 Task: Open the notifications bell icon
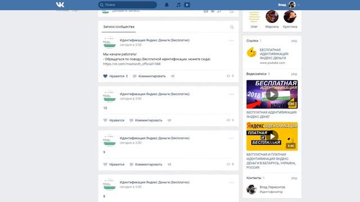[x=166, y=5]
